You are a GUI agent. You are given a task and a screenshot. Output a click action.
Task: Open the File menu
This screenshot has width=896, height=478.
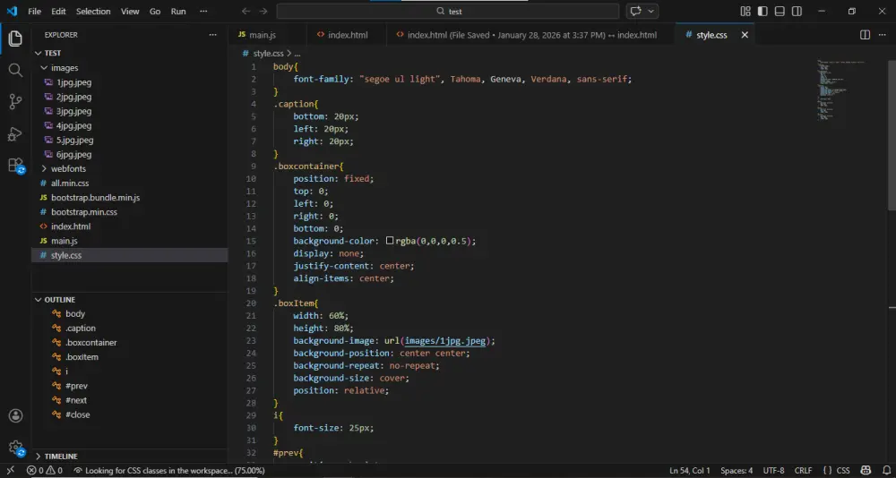(34, 12)
